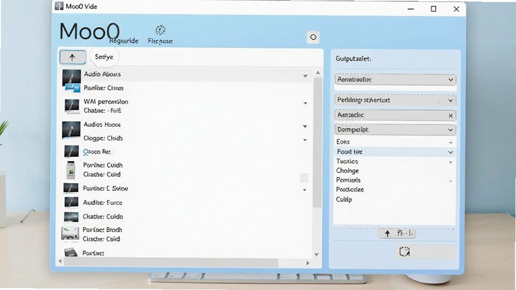Click the vertical scrollbar thumb in list
Image resolution: width=516 pixels, height=290 pixels.
pyautogui.click(x=317, y=143)
